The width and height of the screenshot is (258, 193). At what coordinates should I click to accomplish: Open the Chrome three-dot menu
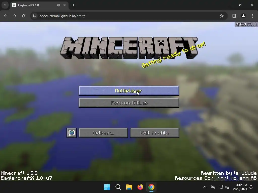click(x=252, y=16)
